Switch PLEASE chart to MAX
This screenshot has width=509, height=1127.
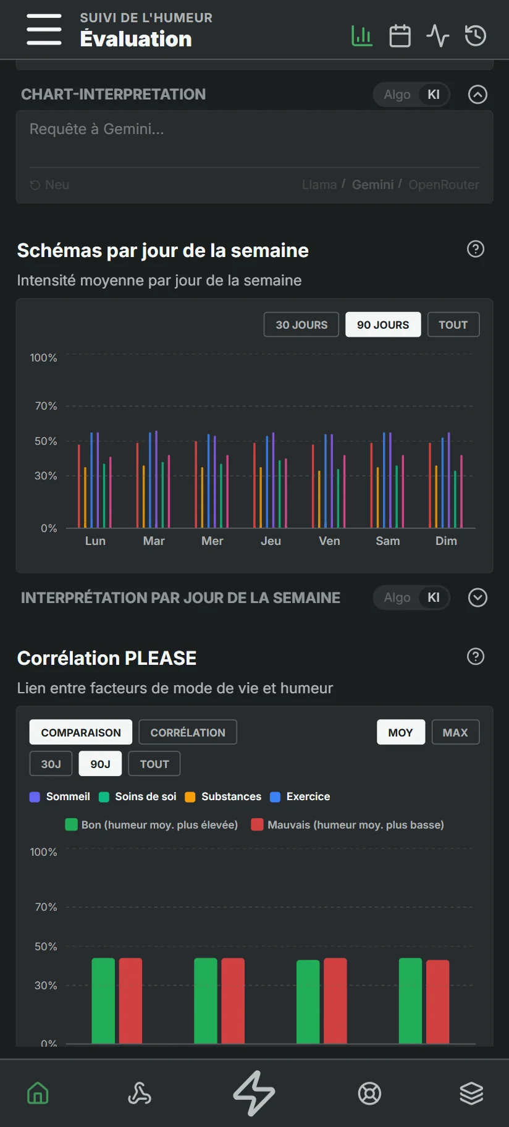coord(455,732)
